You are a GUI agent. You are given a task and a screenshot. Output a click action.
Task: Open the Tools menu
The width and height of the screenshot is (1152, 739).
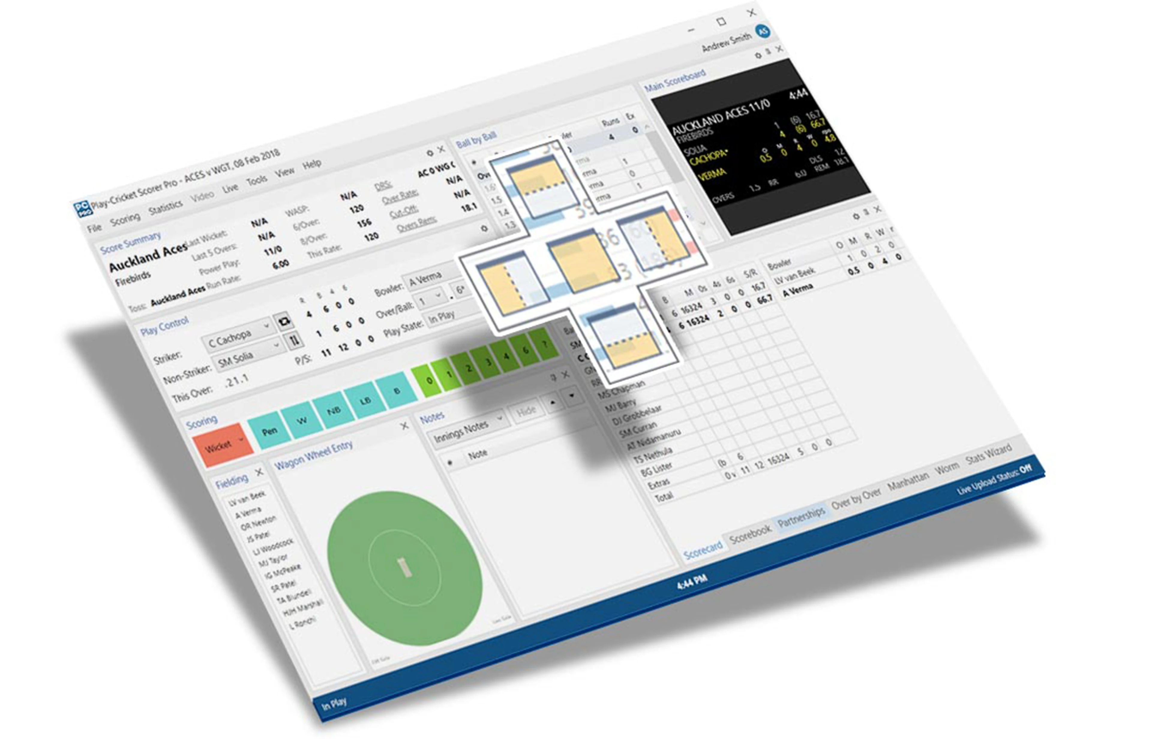point(256,180)
